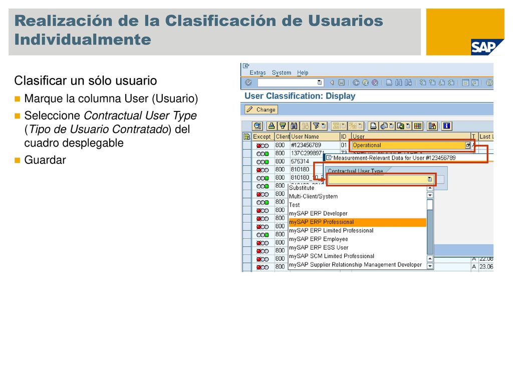The height and width of the screenshot is (384, 513).
Task: Collapse the command field with the triangle arrow
Action: [332, 82]
